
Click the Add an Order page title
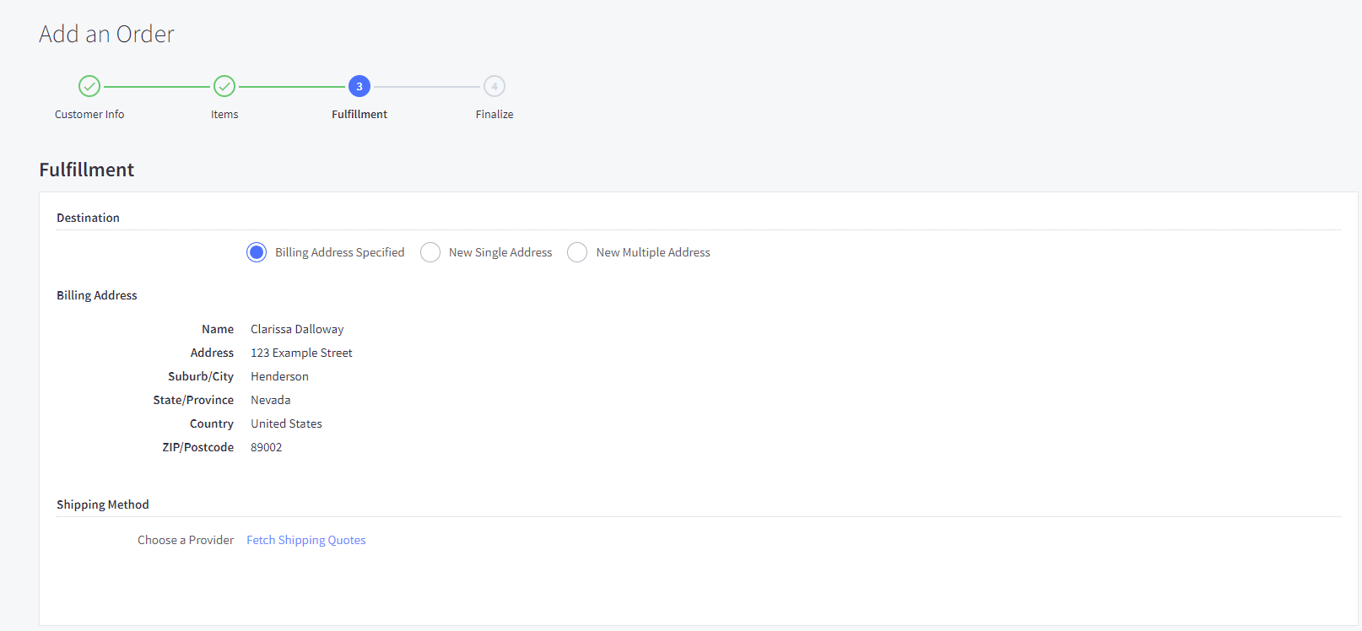point(106,34)
